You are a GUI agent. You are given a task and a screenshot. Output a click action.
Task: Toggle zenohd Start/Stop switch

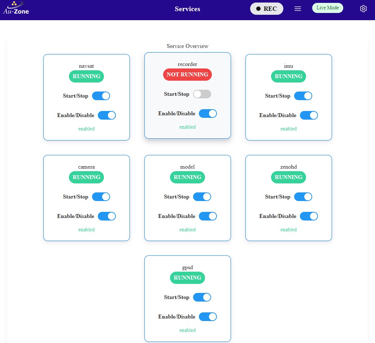[303, 197]
